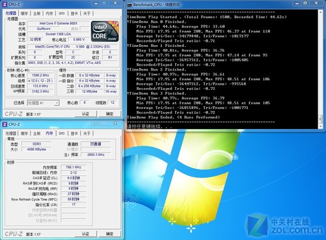Open the 处理器 #1 selection dropdown
Viewport: 326px width, 240px height.
pyautogui.click(x=57, y=103)
